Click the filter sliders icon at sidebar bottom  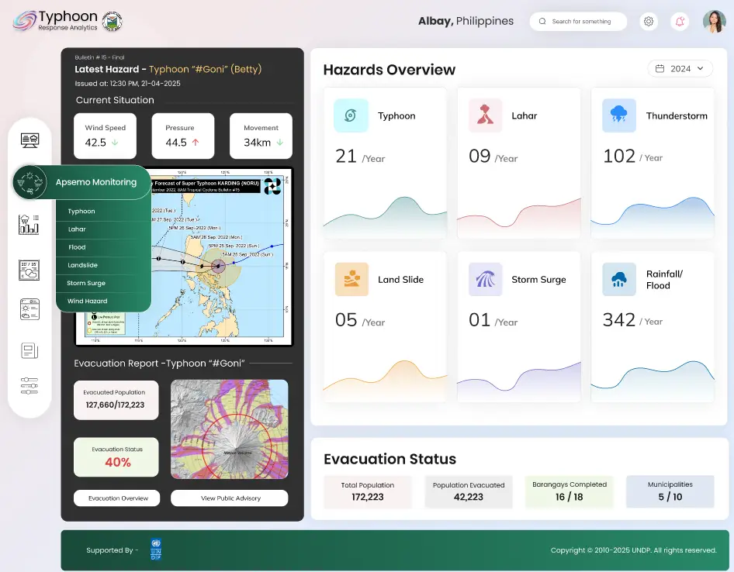(29, 386)
